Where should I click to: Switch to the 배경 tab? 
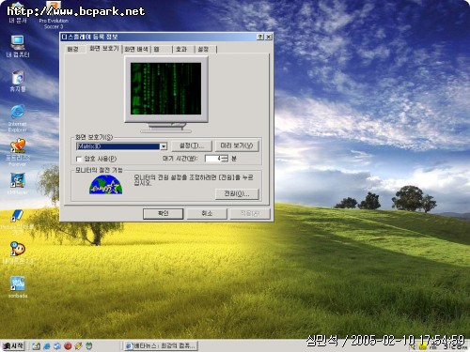[73, 49]
